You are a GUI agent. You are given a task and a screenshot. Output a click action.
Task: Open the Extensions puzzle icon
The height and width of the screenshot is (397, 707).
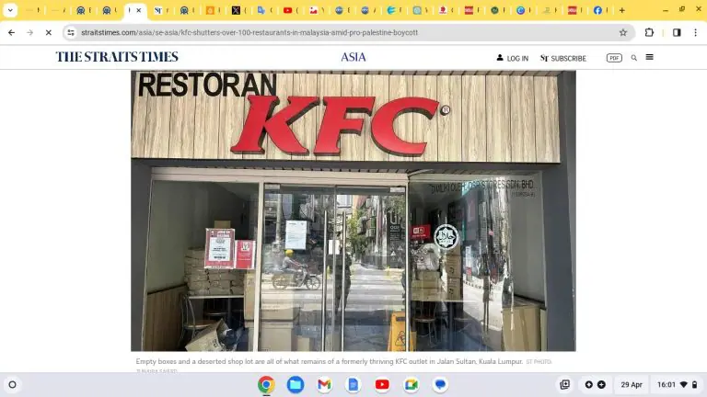649,32
